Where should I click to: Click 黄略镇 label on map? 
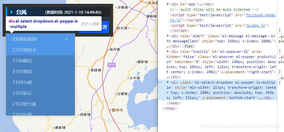[151, 17]
